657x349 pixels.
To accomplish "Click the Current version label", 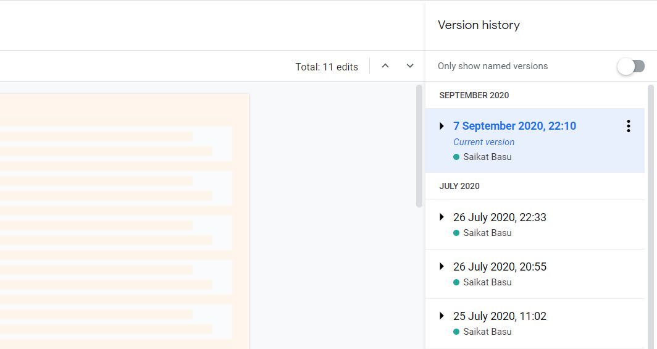I will pyautogui.click(x=483, y=142).
